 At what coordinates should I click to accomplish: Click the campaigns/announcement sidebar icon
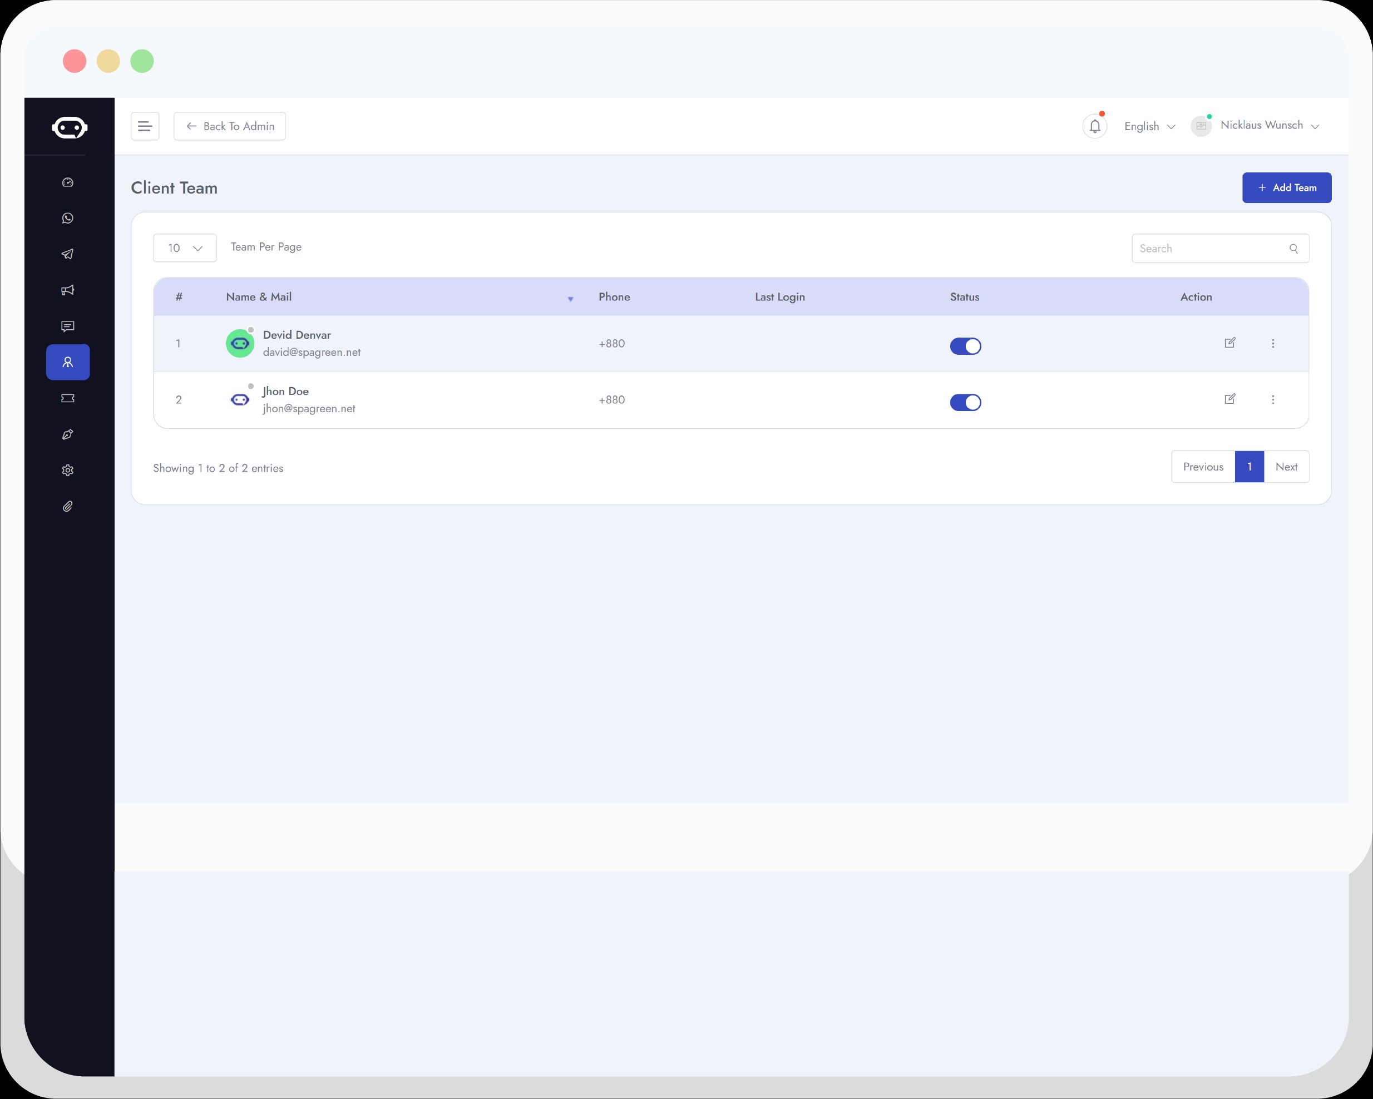click(68, 290)
